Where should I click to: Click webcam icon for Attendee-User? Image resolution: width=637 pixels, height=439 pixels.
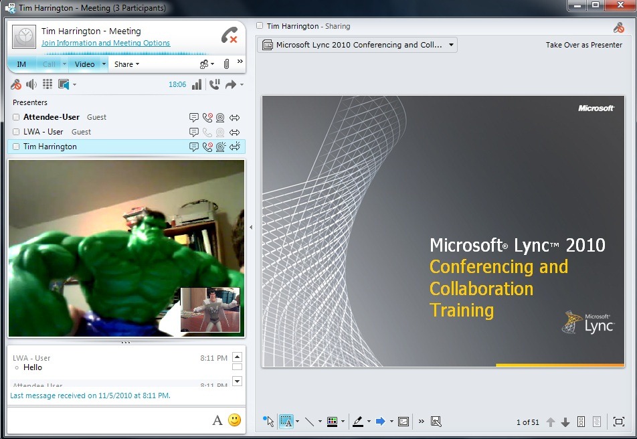[x=220, y=118]
